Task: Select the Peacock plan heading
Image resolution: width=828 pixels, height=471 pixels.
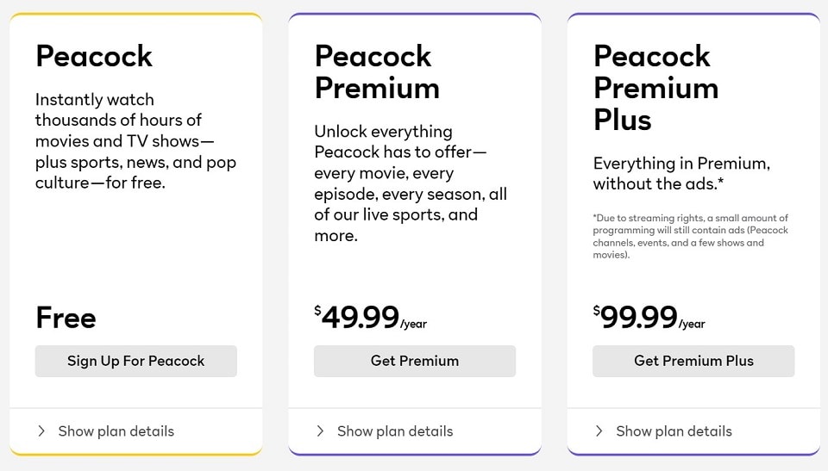Action: pyautogui.click(x=94, y=56)
